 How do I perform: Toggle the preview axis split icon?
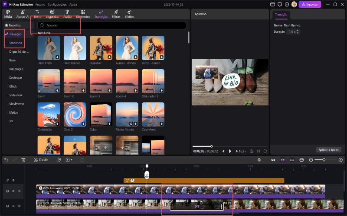tap(292, 160)
